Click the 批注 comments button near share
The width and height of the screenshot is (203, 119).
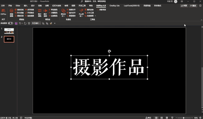pos(193,6)
